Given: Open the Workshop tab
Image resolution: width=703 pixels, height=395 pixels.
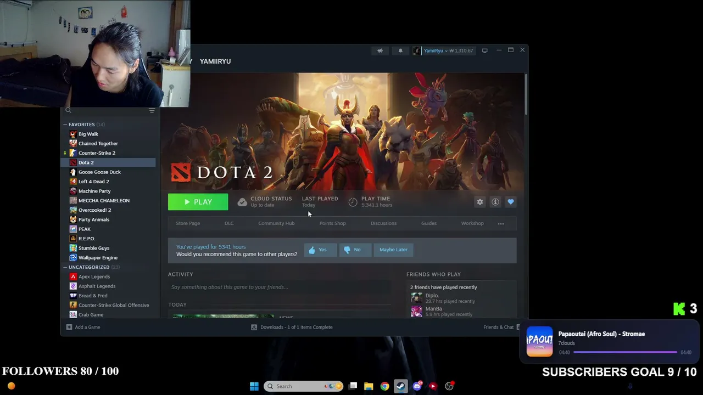Looking at the screenshot, I should pyautogui.click(x=472, y=223).
